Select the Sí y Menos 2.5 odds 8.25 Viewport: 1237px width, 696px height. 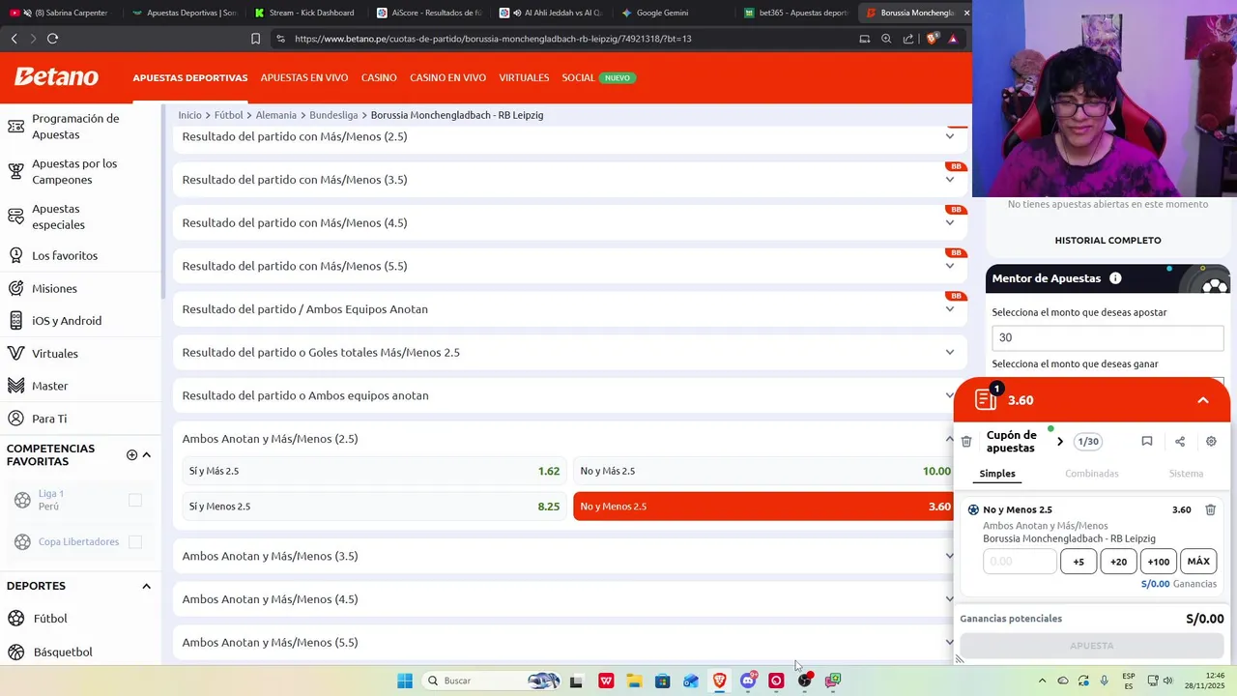[374, 507]
